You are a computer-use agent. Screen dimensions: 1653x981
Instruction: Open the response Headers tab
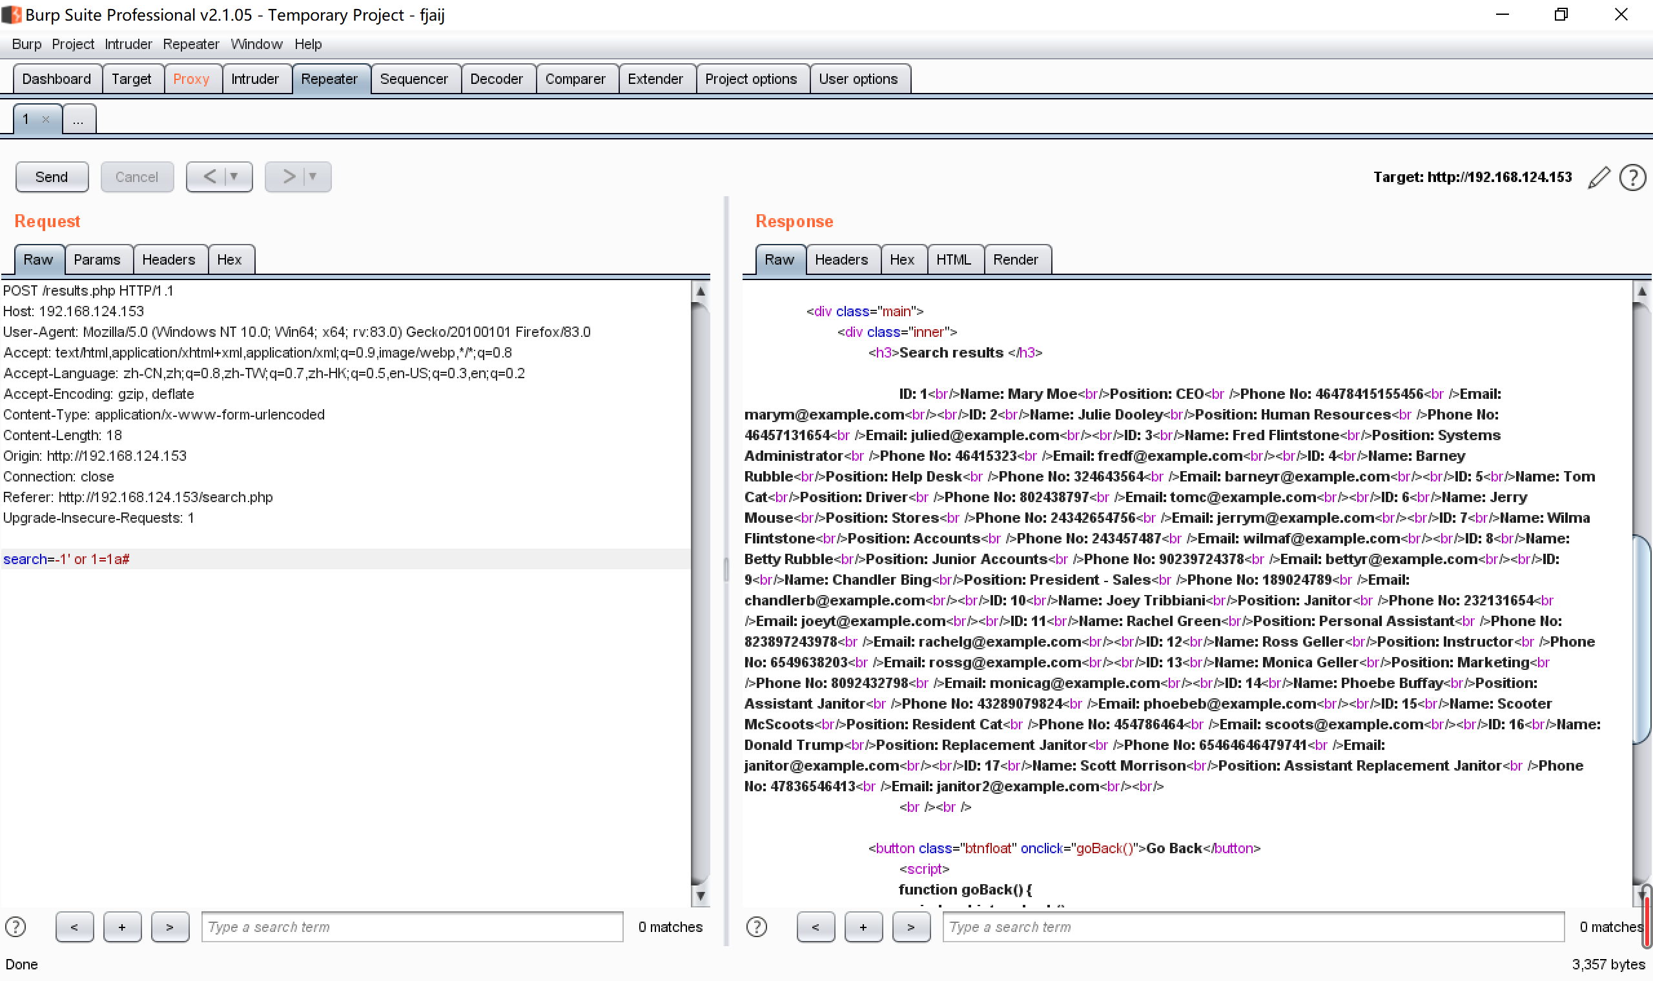(x=842, y=260)
